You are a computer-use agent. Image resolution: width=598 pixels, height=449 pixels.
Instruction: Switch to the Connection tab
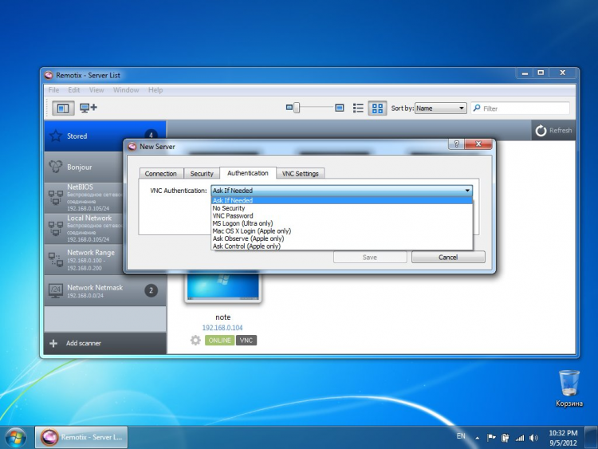coord(161,174)
